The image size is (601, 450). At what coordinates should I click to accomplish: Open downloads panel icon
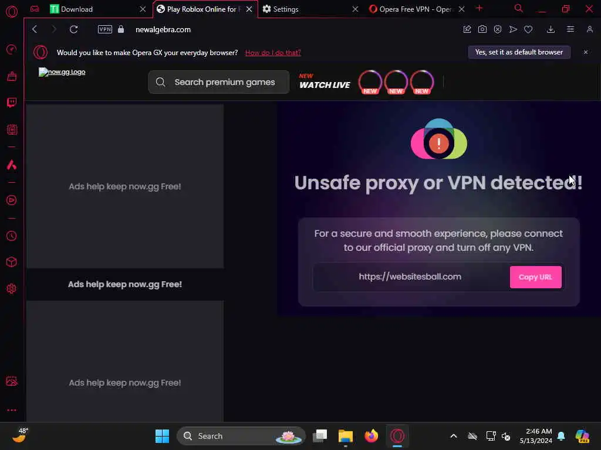click(x=551, y=29)
